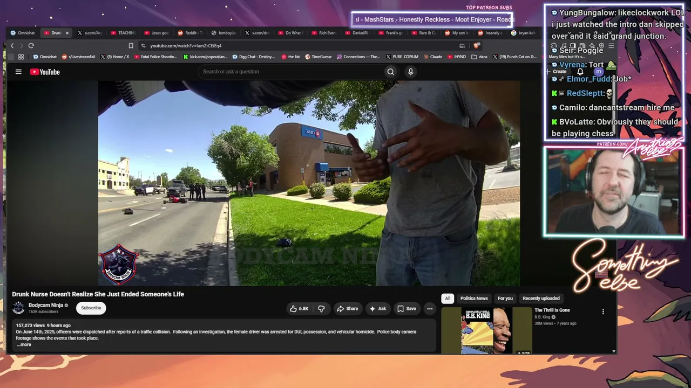
Task: Open the (5) Home / X bookmark
Action: tap(114, 57)
